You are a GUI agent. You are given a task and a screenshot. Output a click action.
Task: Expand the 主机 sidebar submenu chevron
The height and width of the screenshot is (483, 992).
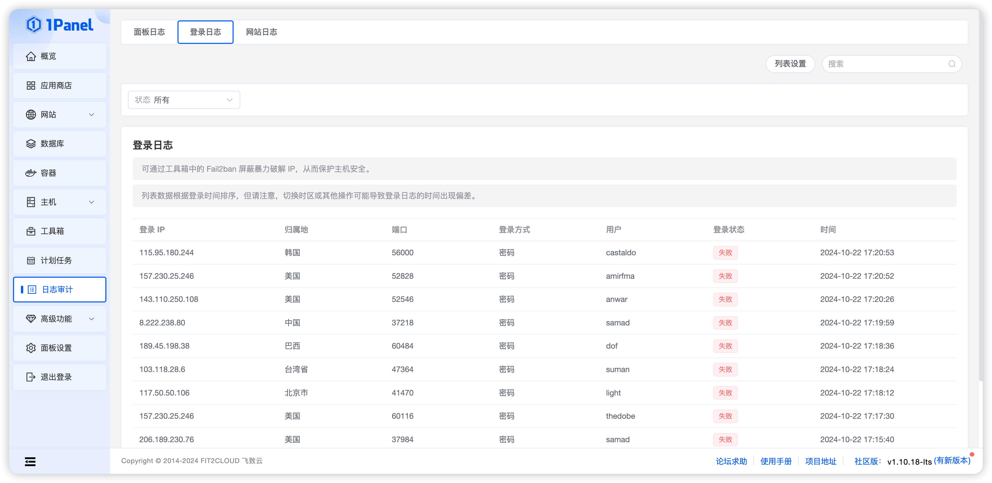tap(92, 202)
